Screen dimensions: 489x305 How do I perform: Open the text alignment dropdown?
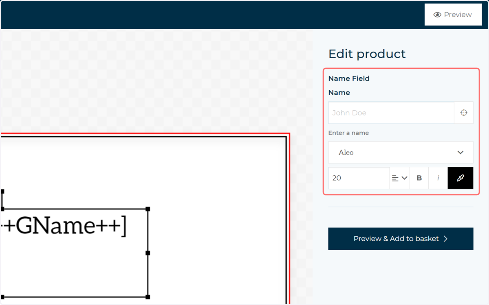pyautogui.click(x=399, y=178)
